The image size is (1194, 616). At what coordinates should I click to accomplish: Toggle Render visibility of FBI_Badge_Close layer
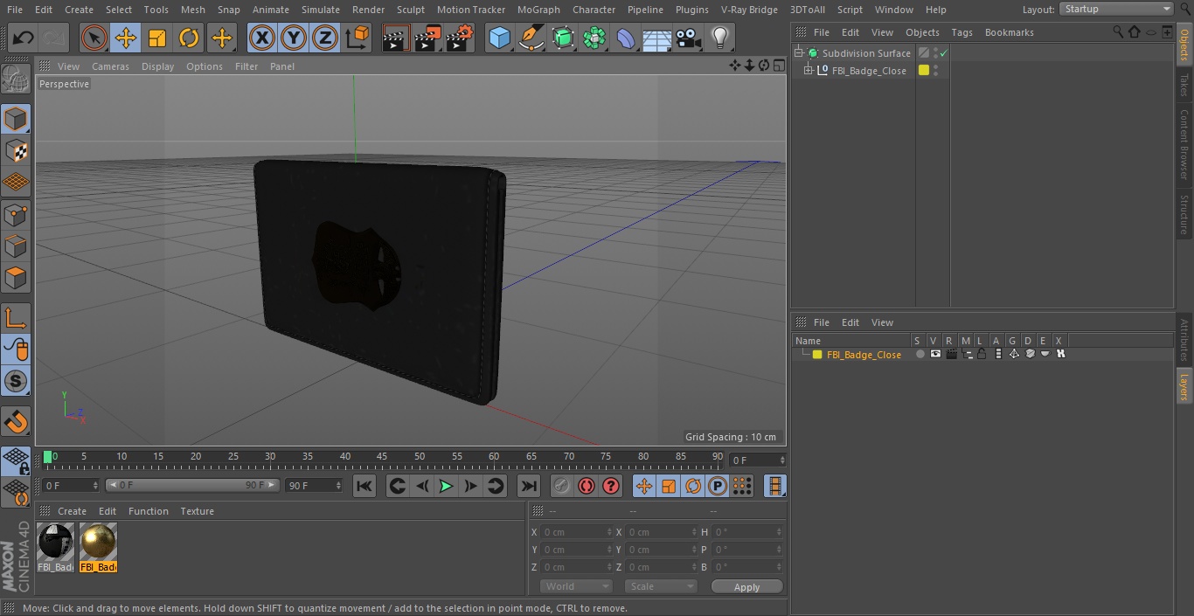(x=951, y=355)
